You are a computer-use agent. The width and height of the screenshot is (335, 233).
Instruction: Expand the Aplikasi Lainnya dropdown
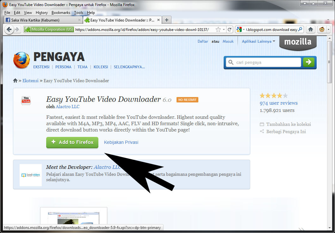(x=258, y=41)
